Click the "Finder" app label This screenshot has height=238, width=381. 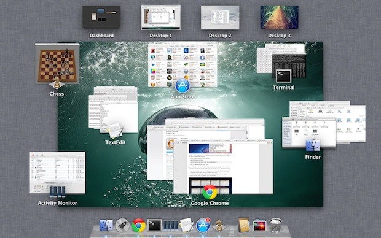click(313, 157)
